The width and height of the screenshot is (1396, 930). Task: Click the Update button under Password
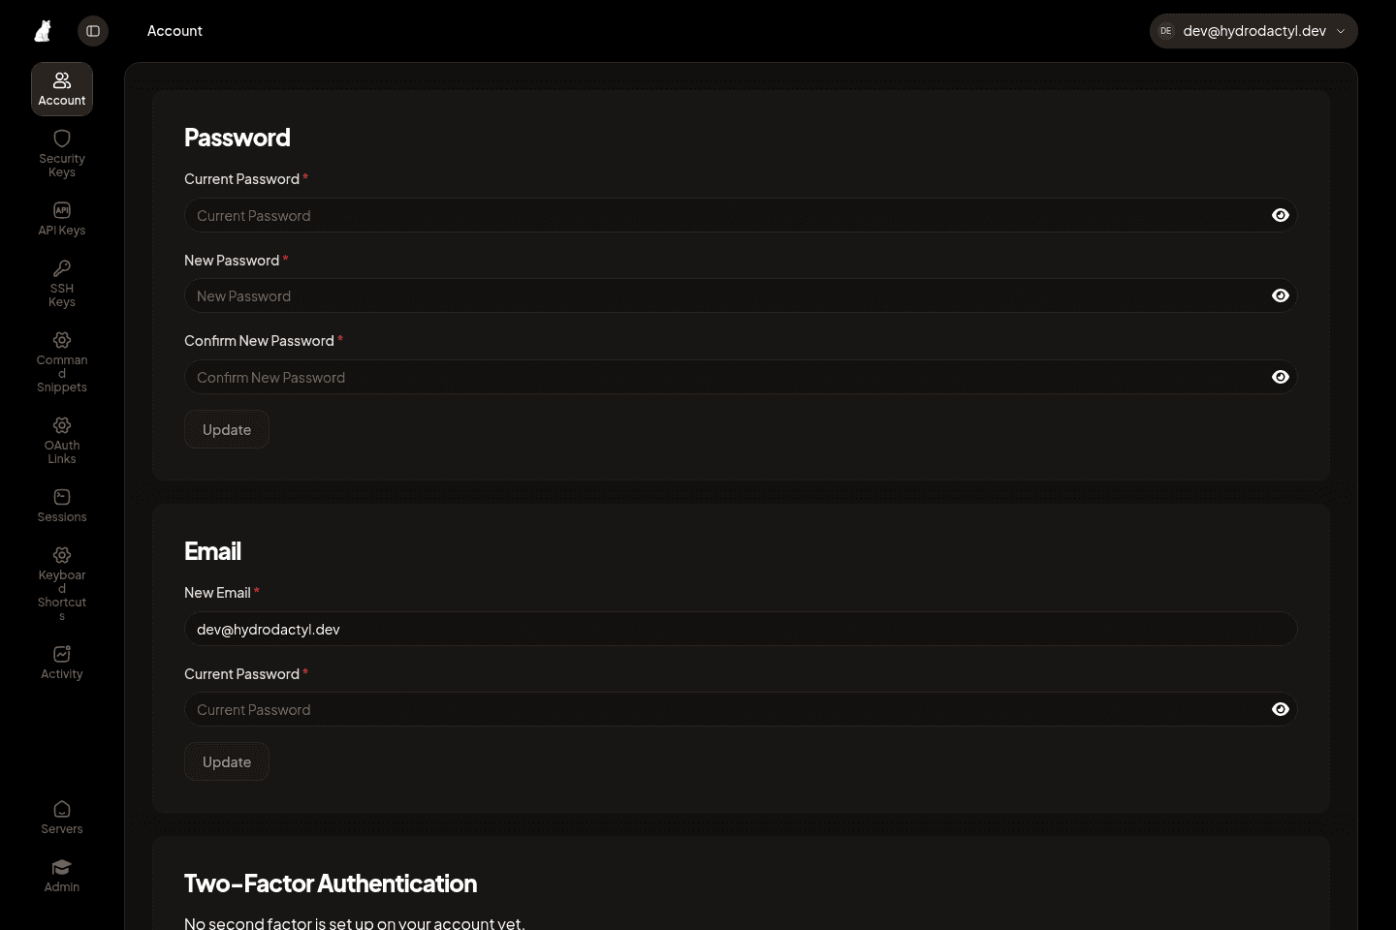tap(227, 429)
